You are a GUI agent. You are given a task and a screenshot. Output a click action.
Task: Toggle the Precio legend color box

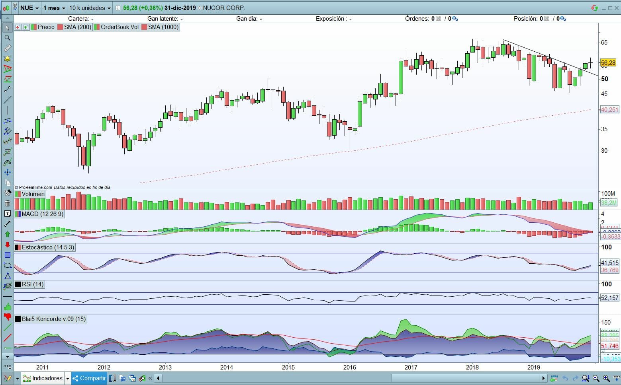(34, 27)
